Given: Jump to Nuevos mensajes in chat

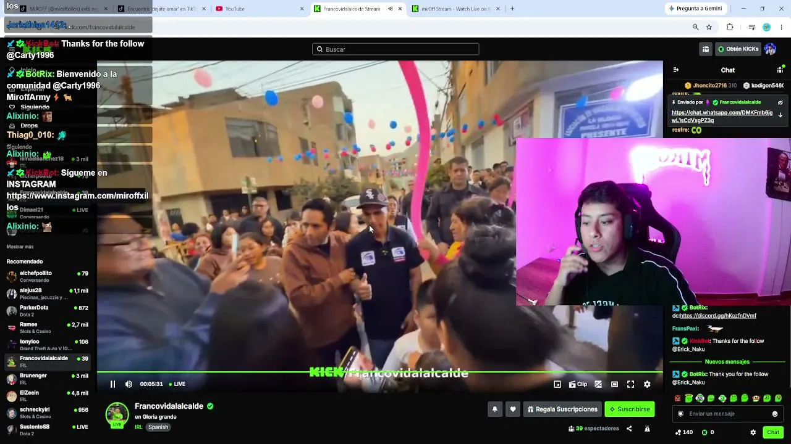Looking at the screenshot, I should 727,362.
